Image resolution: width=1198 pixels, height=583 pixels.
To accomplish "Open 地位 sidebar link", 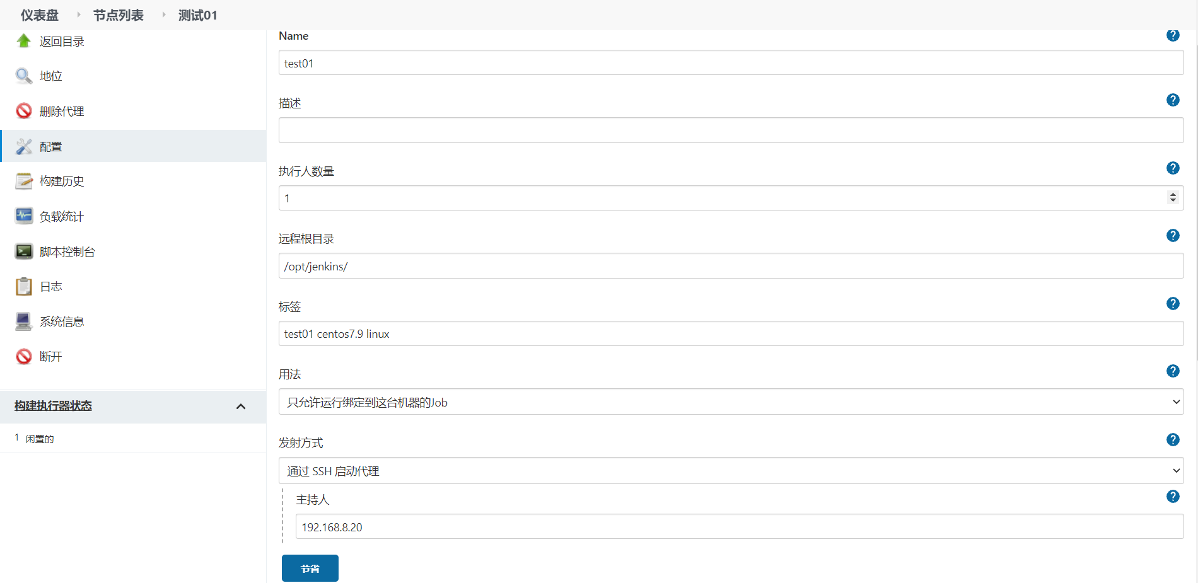I will pos(51,76).
